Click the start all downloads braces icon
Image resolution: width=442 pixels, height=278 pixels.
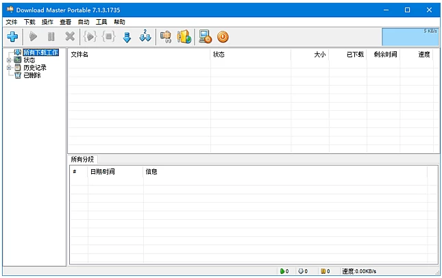click(x=90, y=37)
